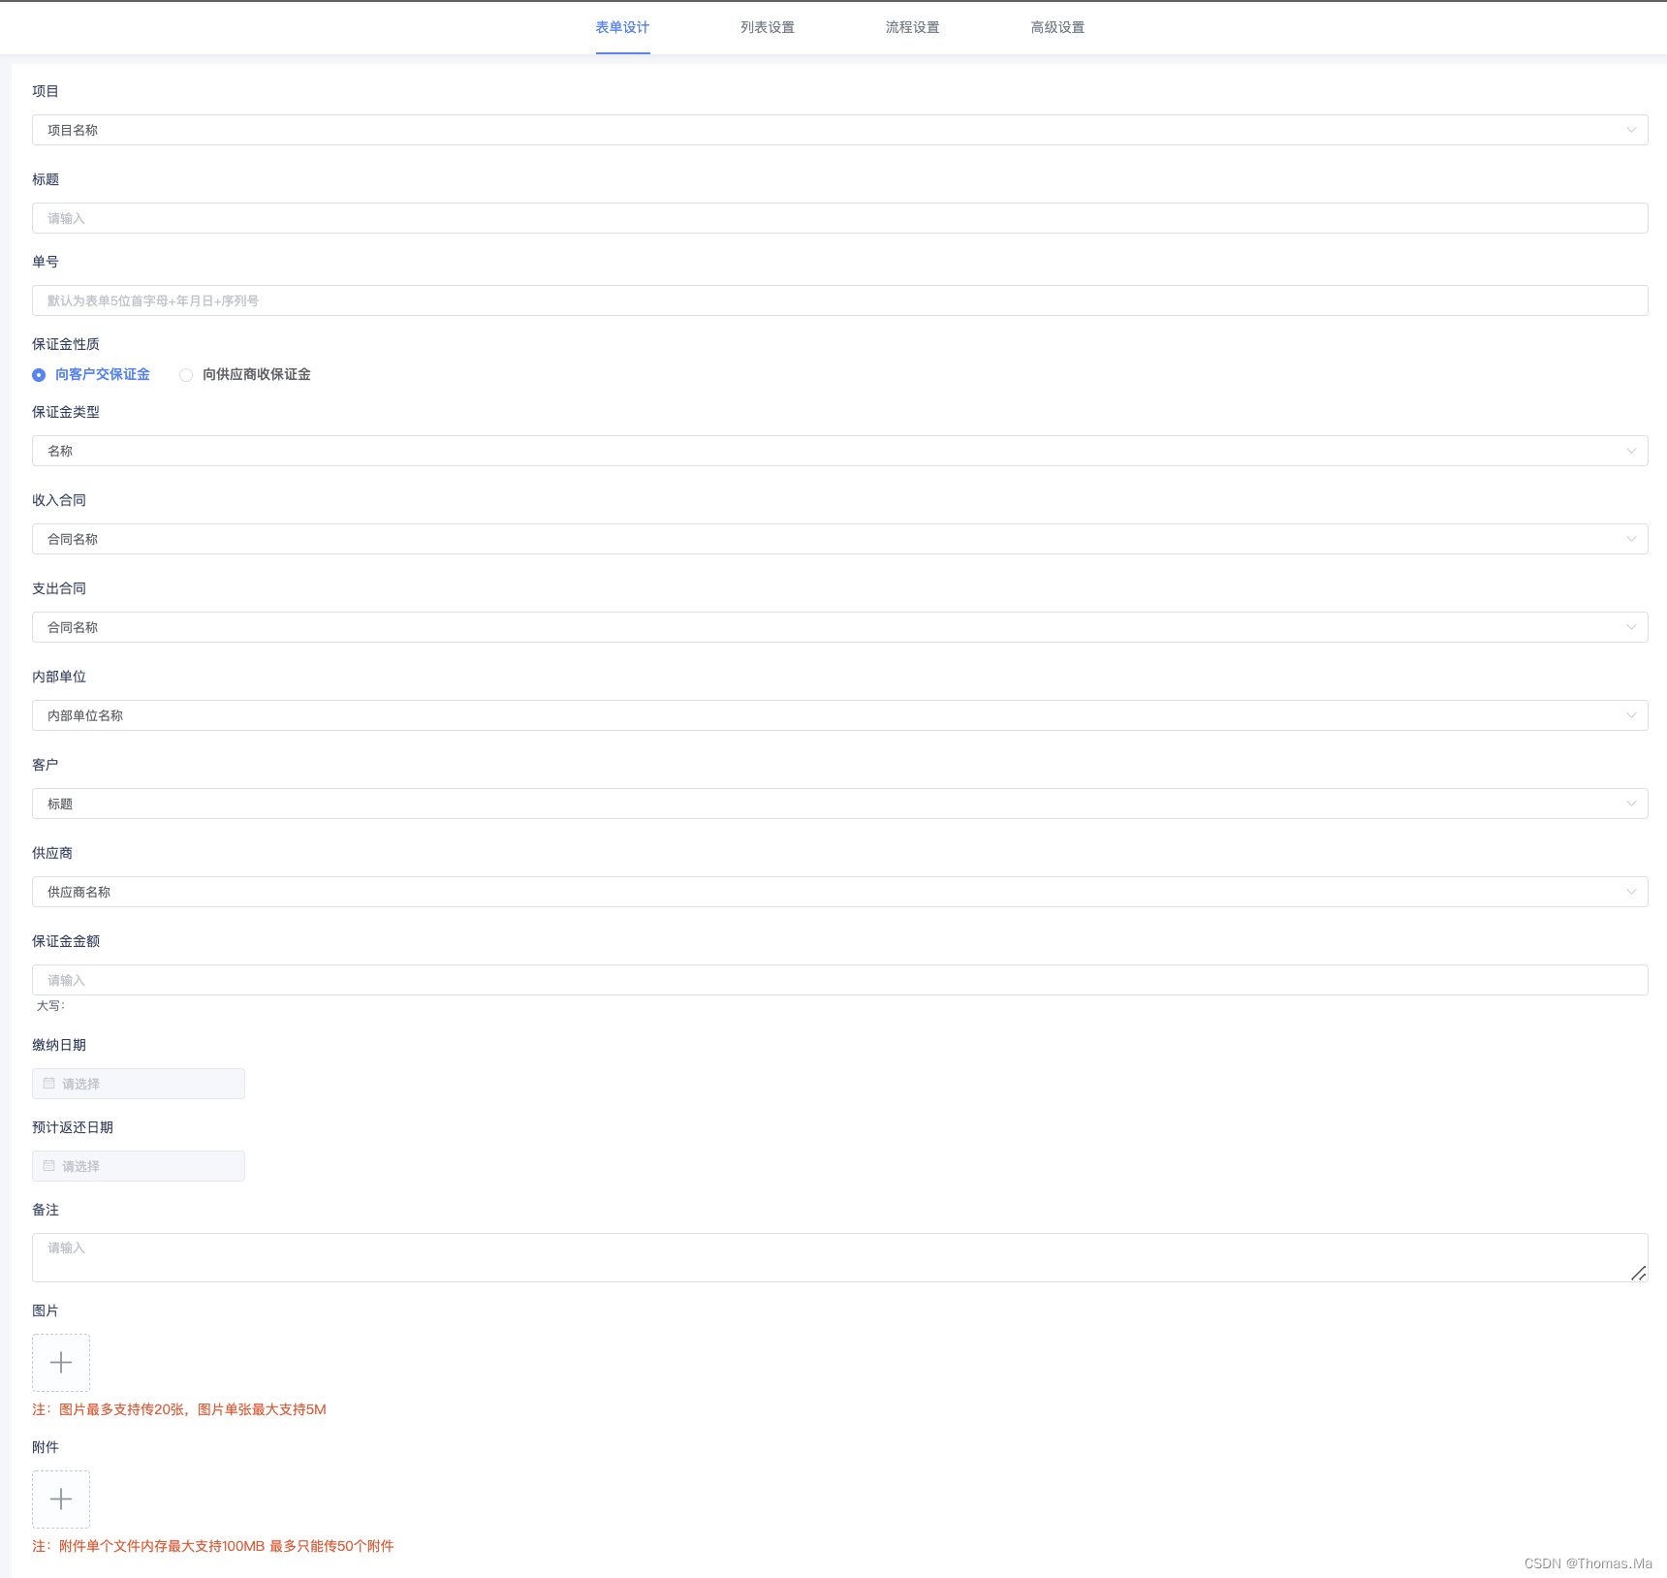Click the plus button to upload 附件
This screenshot has width=1667, height=1578.
tap(61, 1499)
